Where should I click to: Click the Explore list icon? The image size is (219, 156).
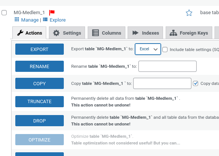pyautogui.click(x=45, y=19)
